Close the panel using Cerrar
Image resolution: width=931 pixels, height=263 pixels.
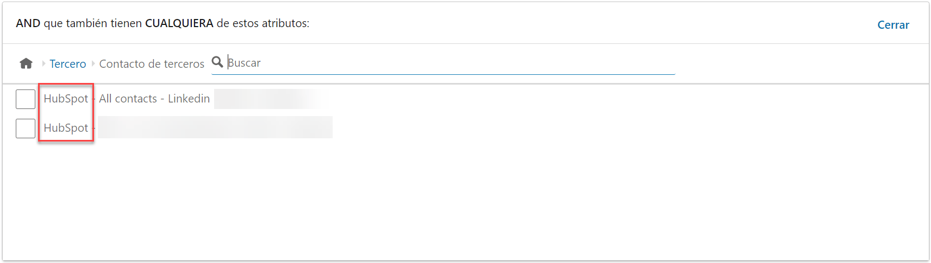893,25
